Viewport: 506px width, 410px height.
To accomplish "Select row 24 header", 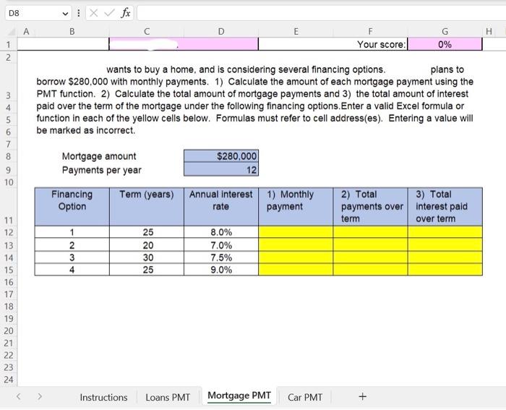I will click(9, 380).
